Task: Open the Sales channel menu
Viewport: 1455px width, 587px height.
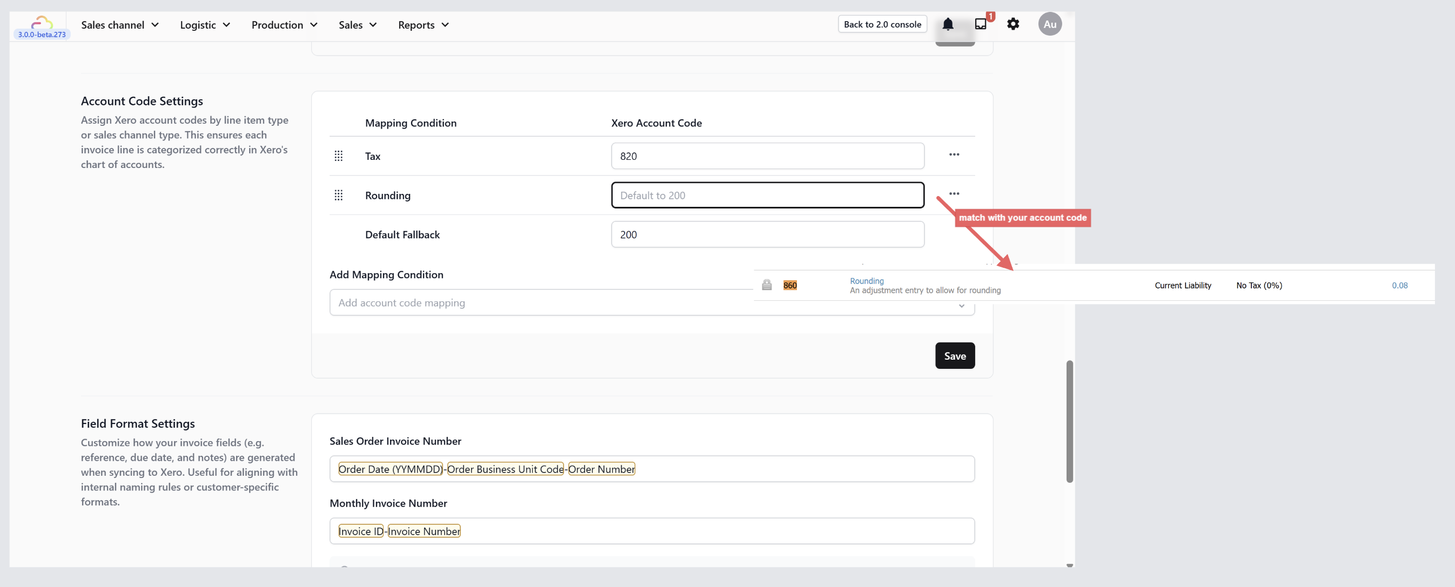Action: coord(120,25)
